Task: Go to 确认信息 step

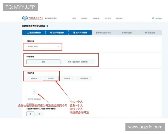Action: pyautogui.click(x=127, y=32)
